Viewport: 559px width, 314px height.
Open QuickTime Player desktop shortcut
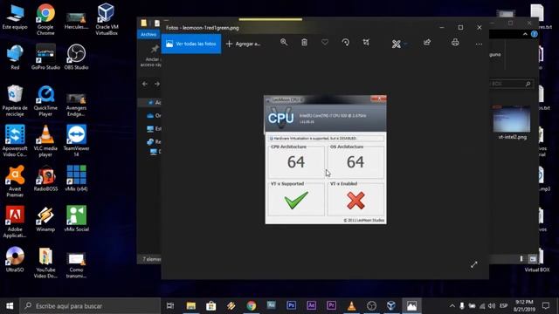tap(45, 101)
